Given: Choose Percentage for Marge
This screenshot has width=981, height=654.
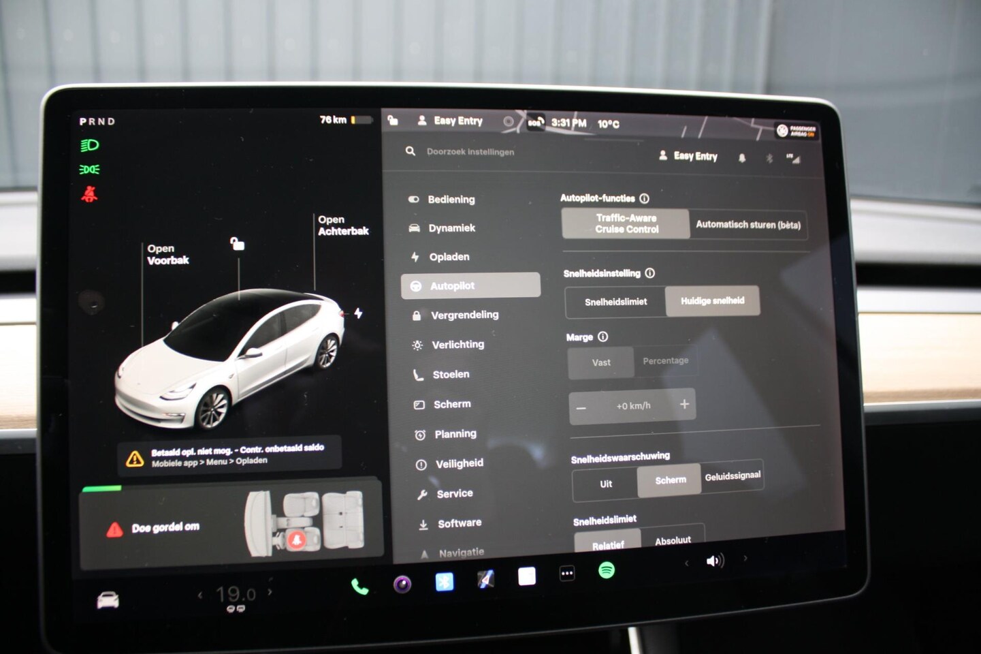Looking at the screenshot, I should pos(665,361).
